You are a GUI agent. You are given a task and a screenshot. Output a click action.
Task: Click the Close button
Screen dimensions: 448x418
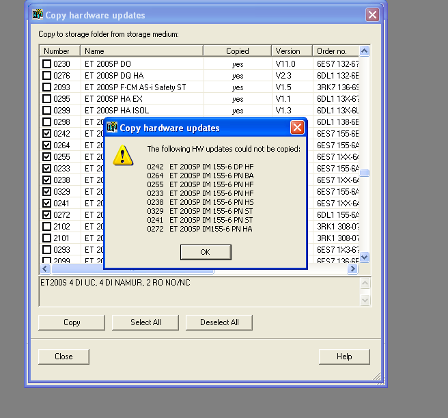(x=64, y=357)
